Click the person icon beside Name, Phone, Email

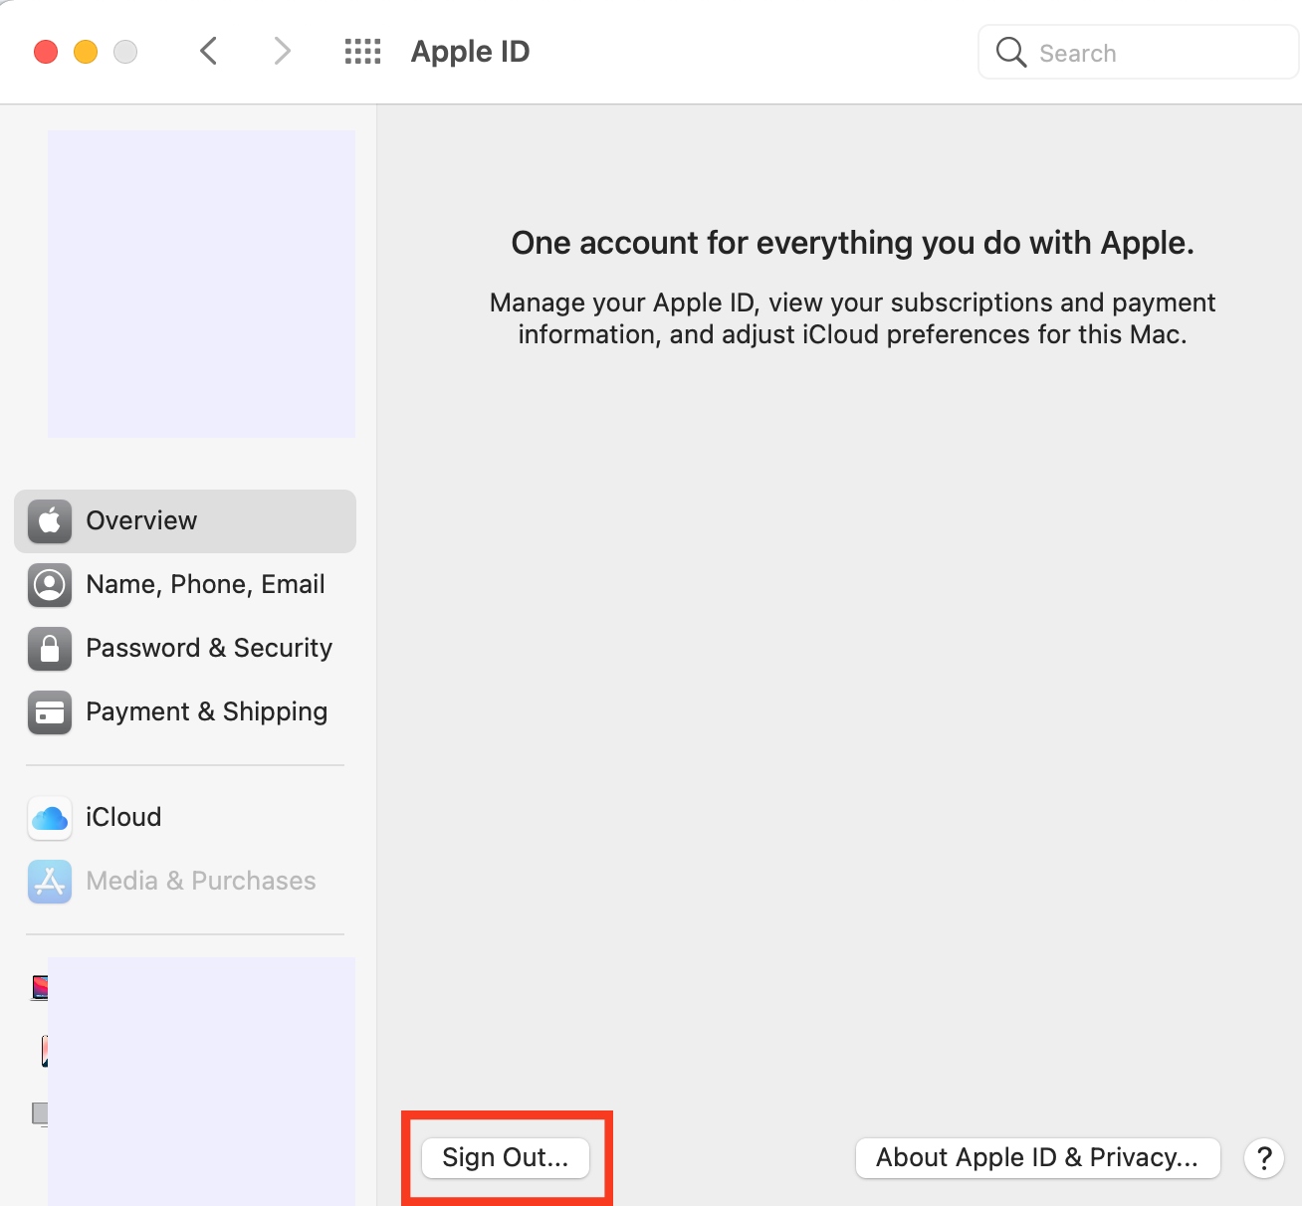[49, 585]
